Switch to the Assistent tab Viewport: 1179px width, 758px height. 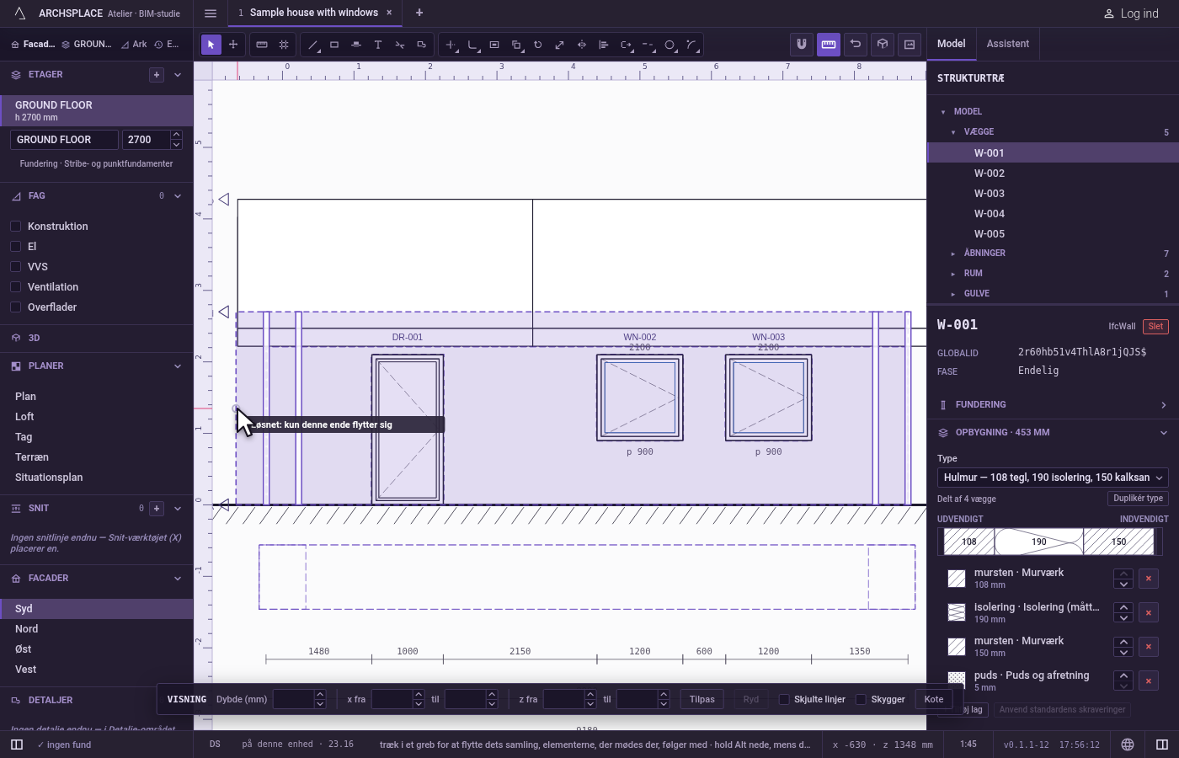pyautogui.click(x=1008, y=44)
